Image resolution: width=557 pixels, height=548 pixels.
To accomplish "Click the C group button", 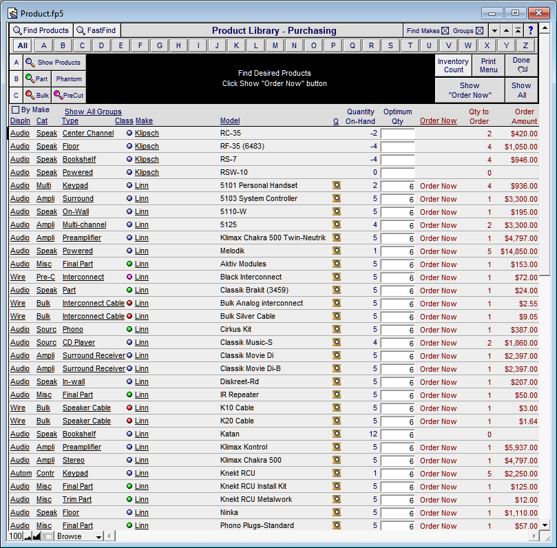I will (17, 95).
